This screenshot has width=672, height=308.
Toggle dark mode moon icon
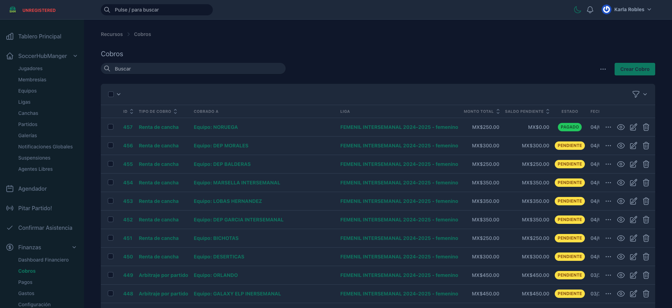point(577,10)
